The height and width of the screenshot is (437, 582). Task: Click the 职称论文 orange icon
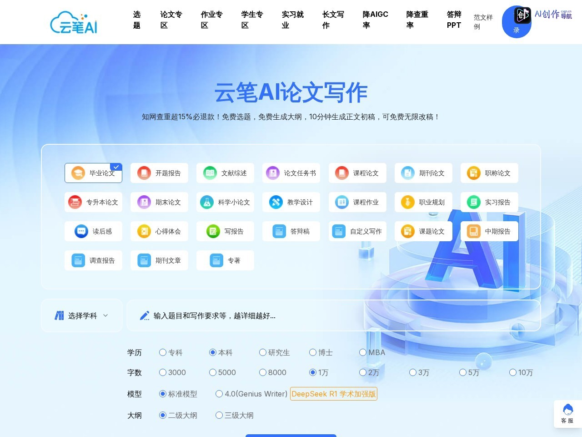[474, 173]
